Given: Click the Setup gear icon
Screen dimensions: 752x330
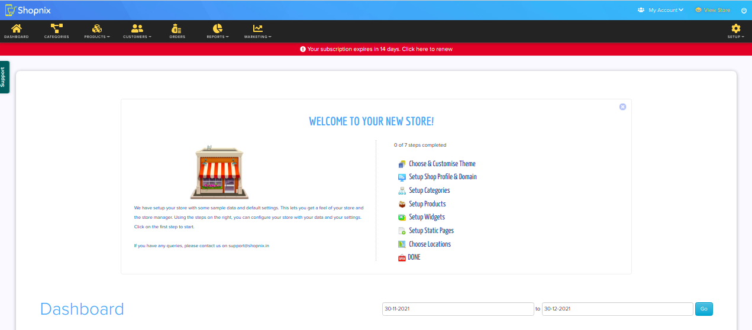Looking at the screenshot, I should pyautogui.click(x=736, y=28).
